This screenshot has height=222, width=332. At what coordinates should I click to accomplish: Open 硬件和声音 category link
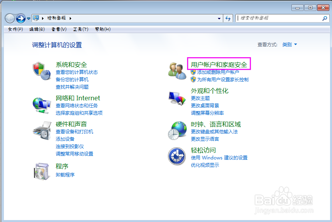point(71,124)
